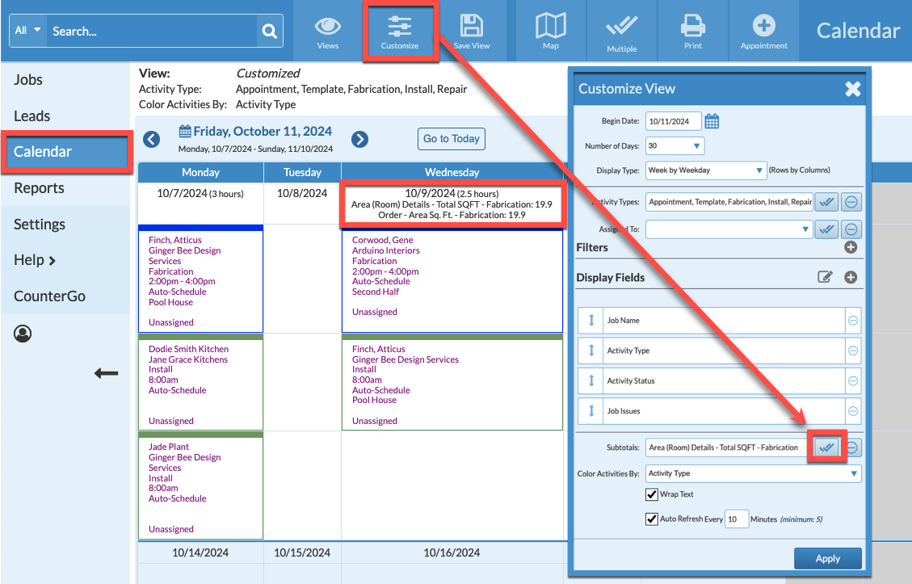Click the 10/14/2024 day cell
This screenshot has width=912, height=584.
point(200,553)
